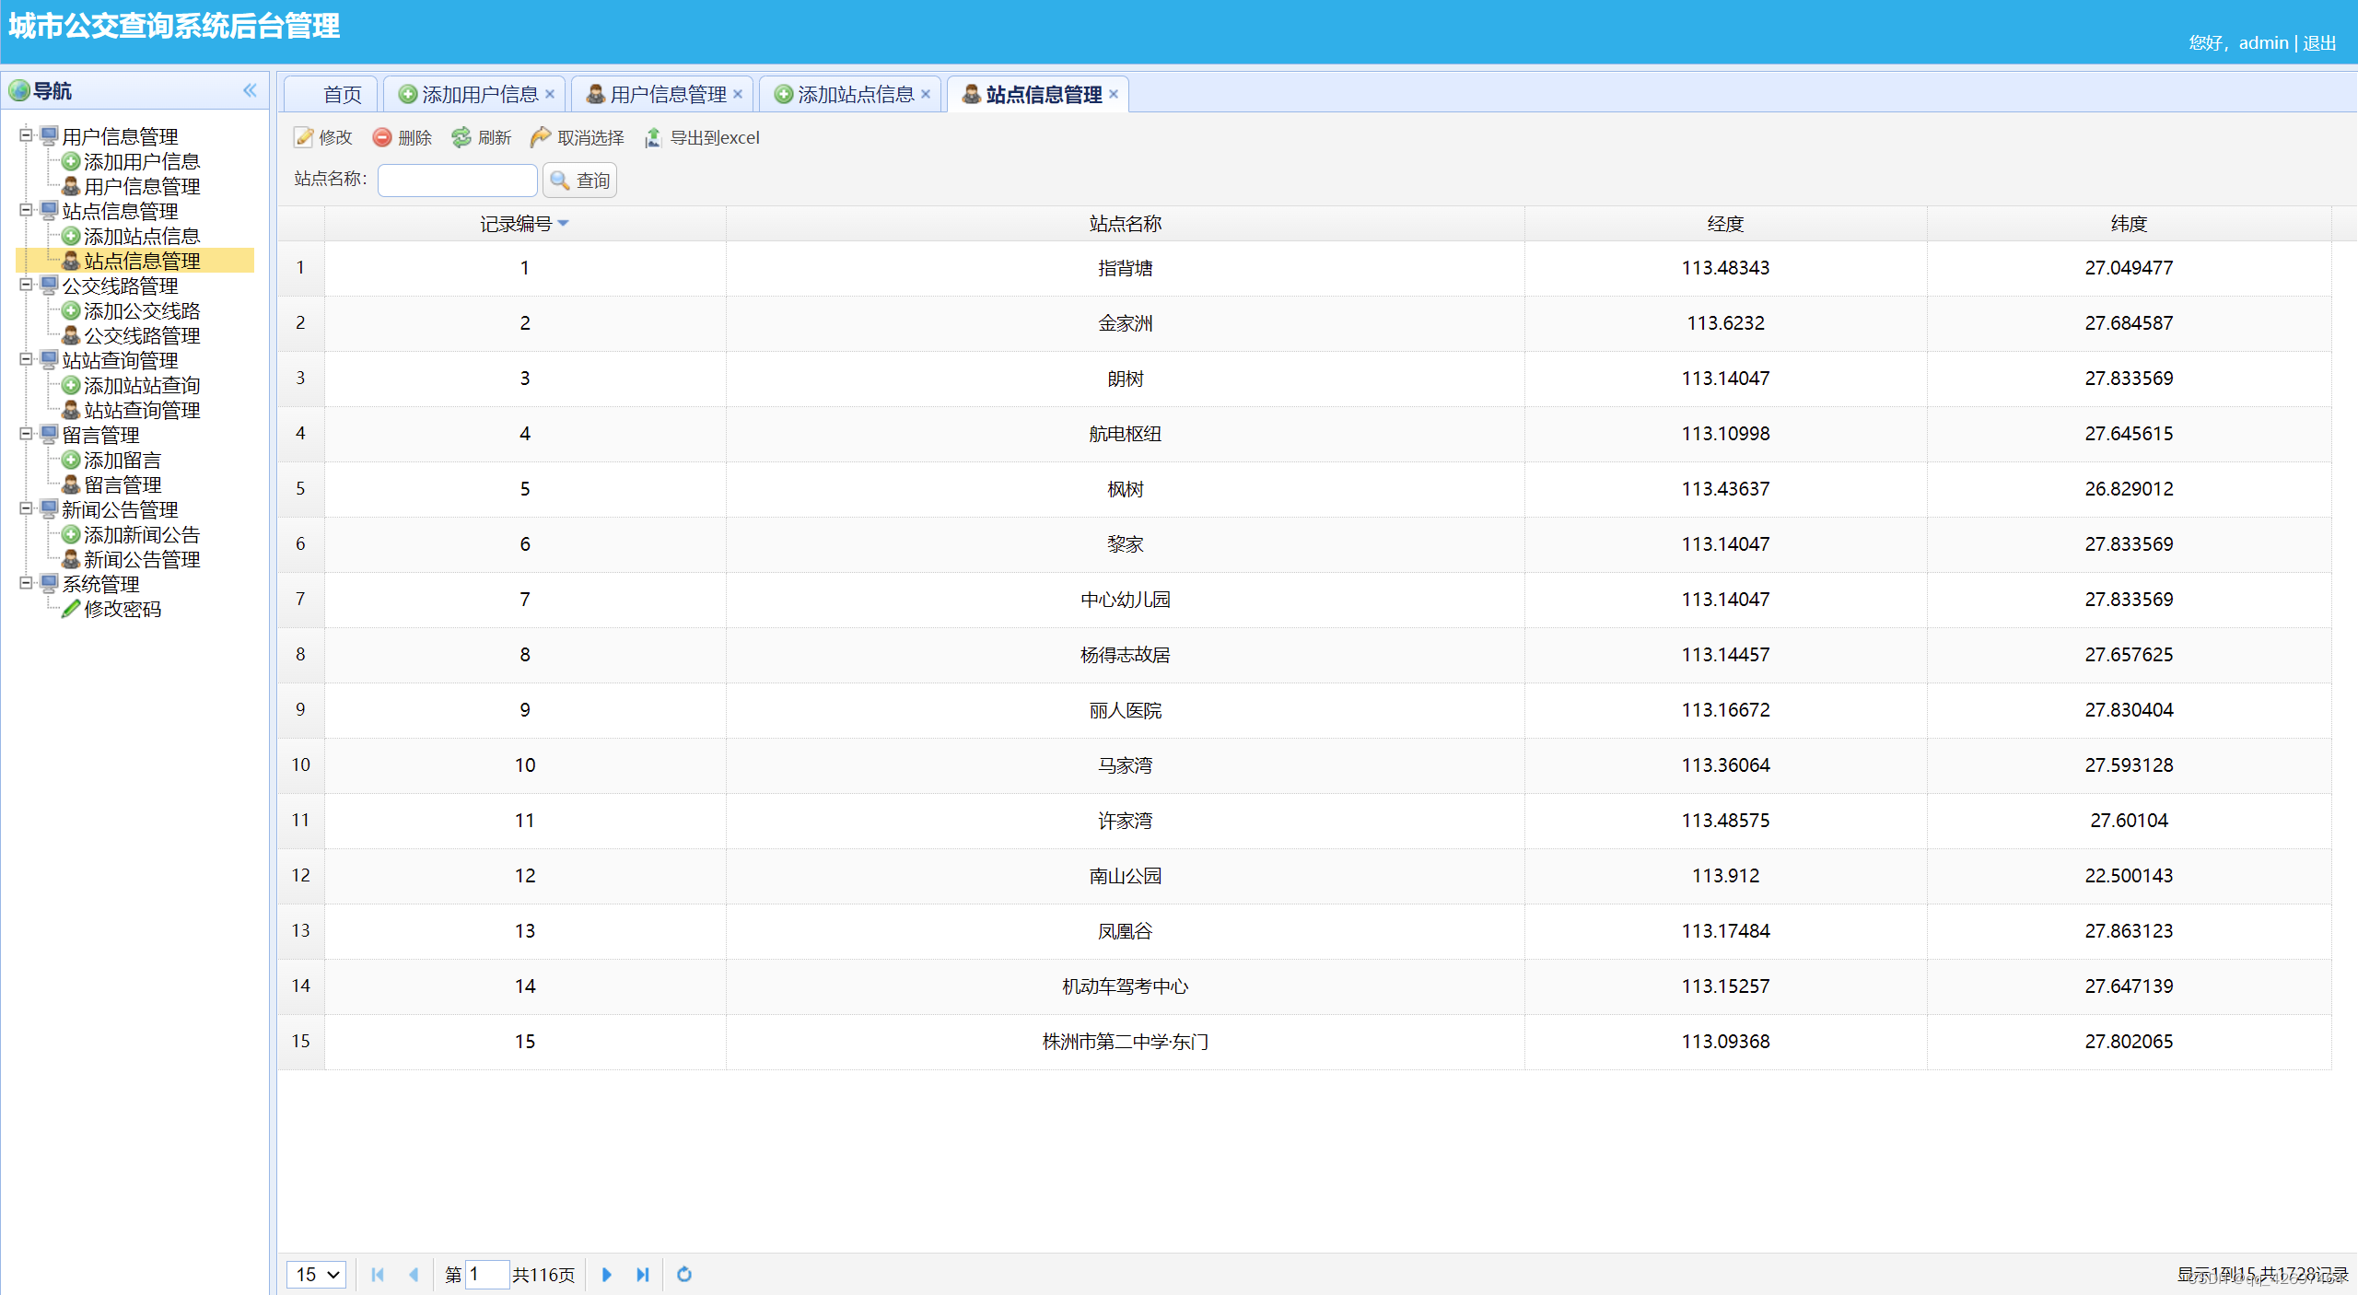This screenshot has height=1295, width=2358.
Task: Click the 站点名称 column header
Action: (x=1125, y=224)
